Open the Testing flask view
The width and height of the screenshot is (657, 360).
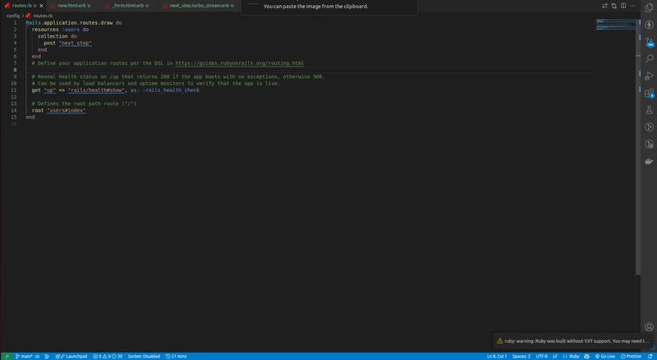[649, 110]
